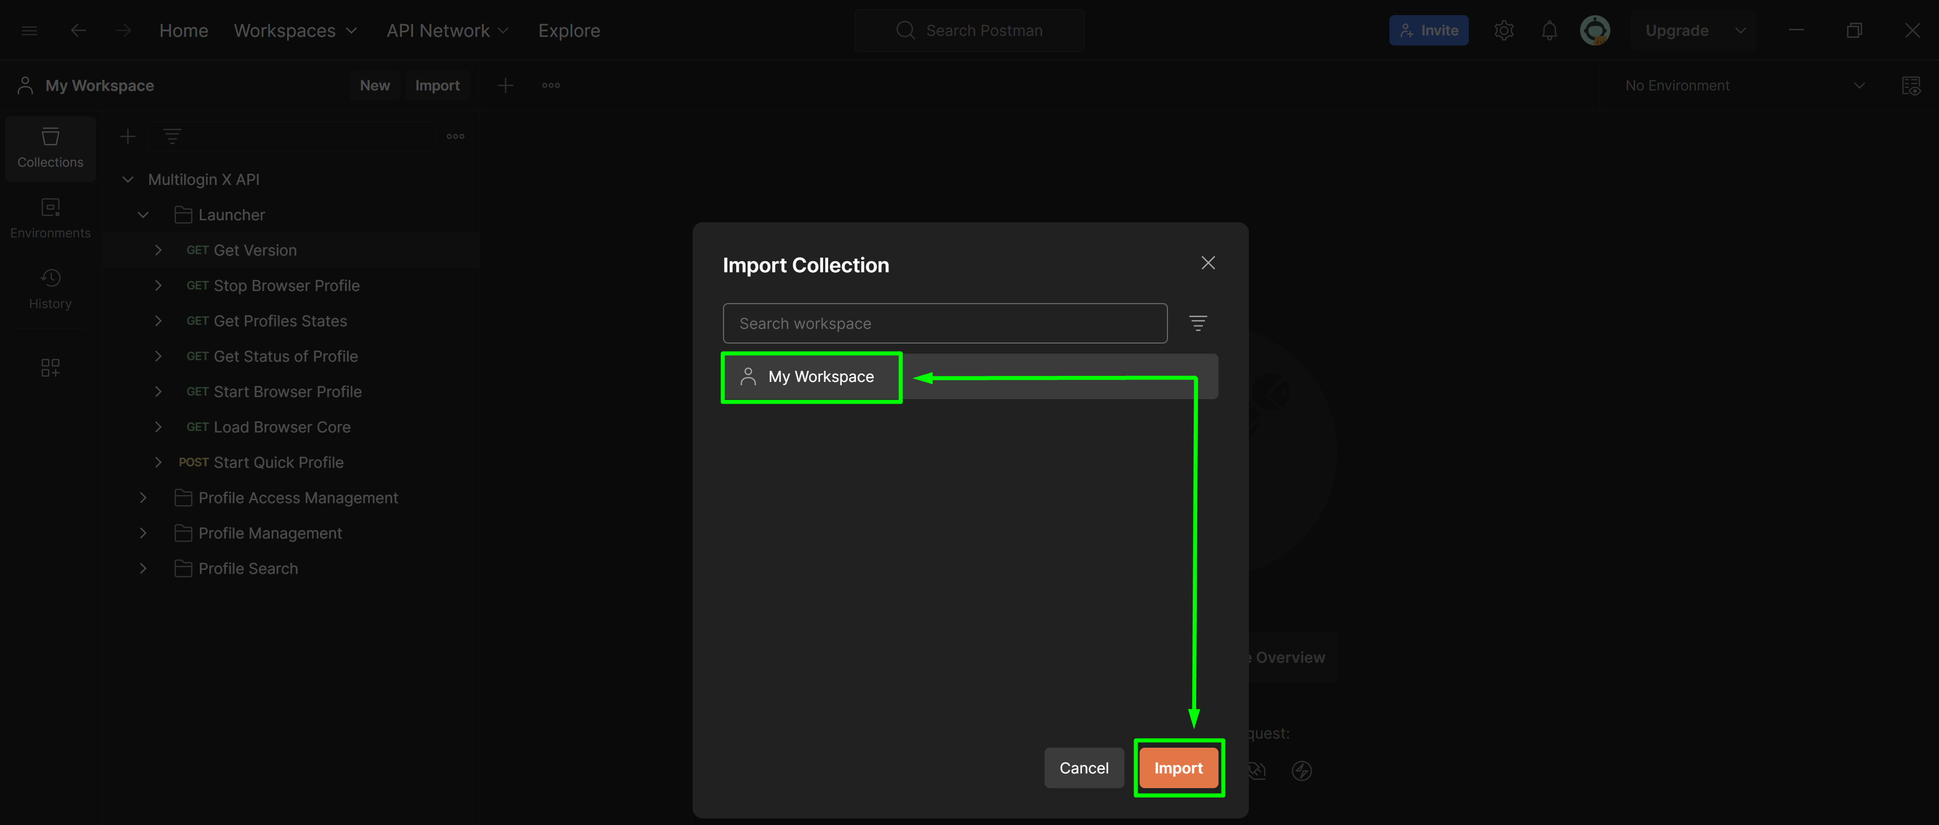Click the Upgrade button
This screenshot has height=825, width=1939.
tap(1677, 31)
